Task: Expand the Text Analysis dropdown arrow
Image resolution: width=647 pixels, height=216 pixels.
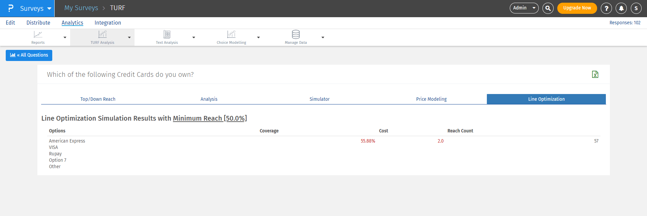Action: coord(194,37)
